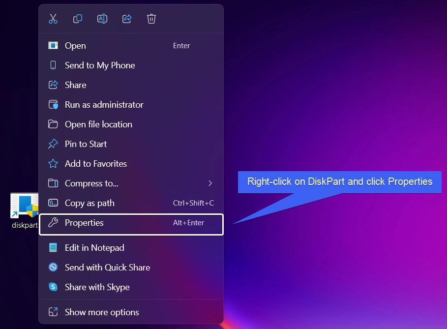Choose the Share menu entry
This screenshot has width=447, height=329.
pyautogui.click(x=131, y=85)
